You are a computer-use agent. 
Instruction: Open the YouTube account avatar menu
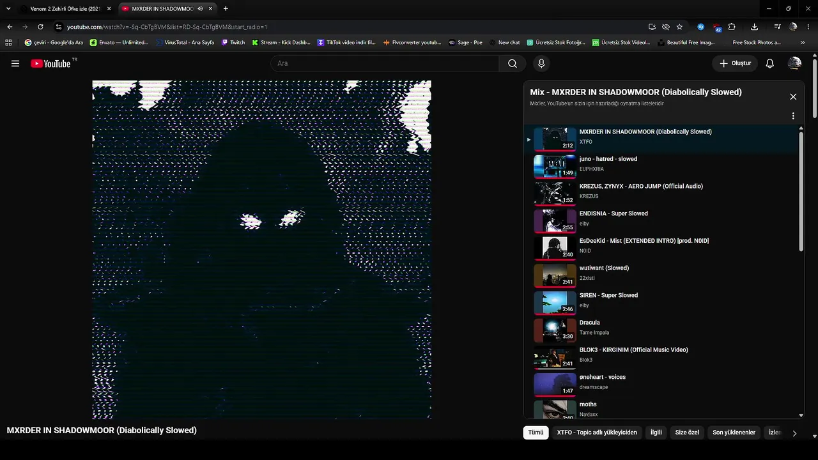[794, 63]
